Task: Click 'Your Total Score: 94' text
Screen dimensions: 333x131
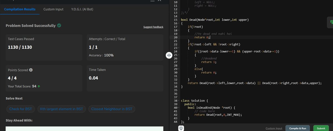Action: 22,86
